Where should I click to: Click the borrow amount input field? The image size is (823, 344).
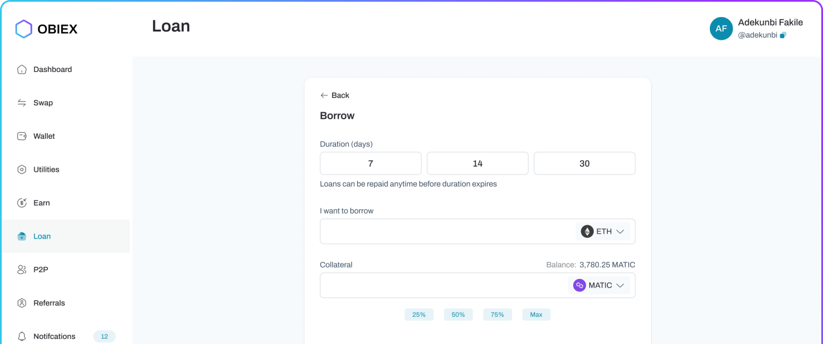446,232
